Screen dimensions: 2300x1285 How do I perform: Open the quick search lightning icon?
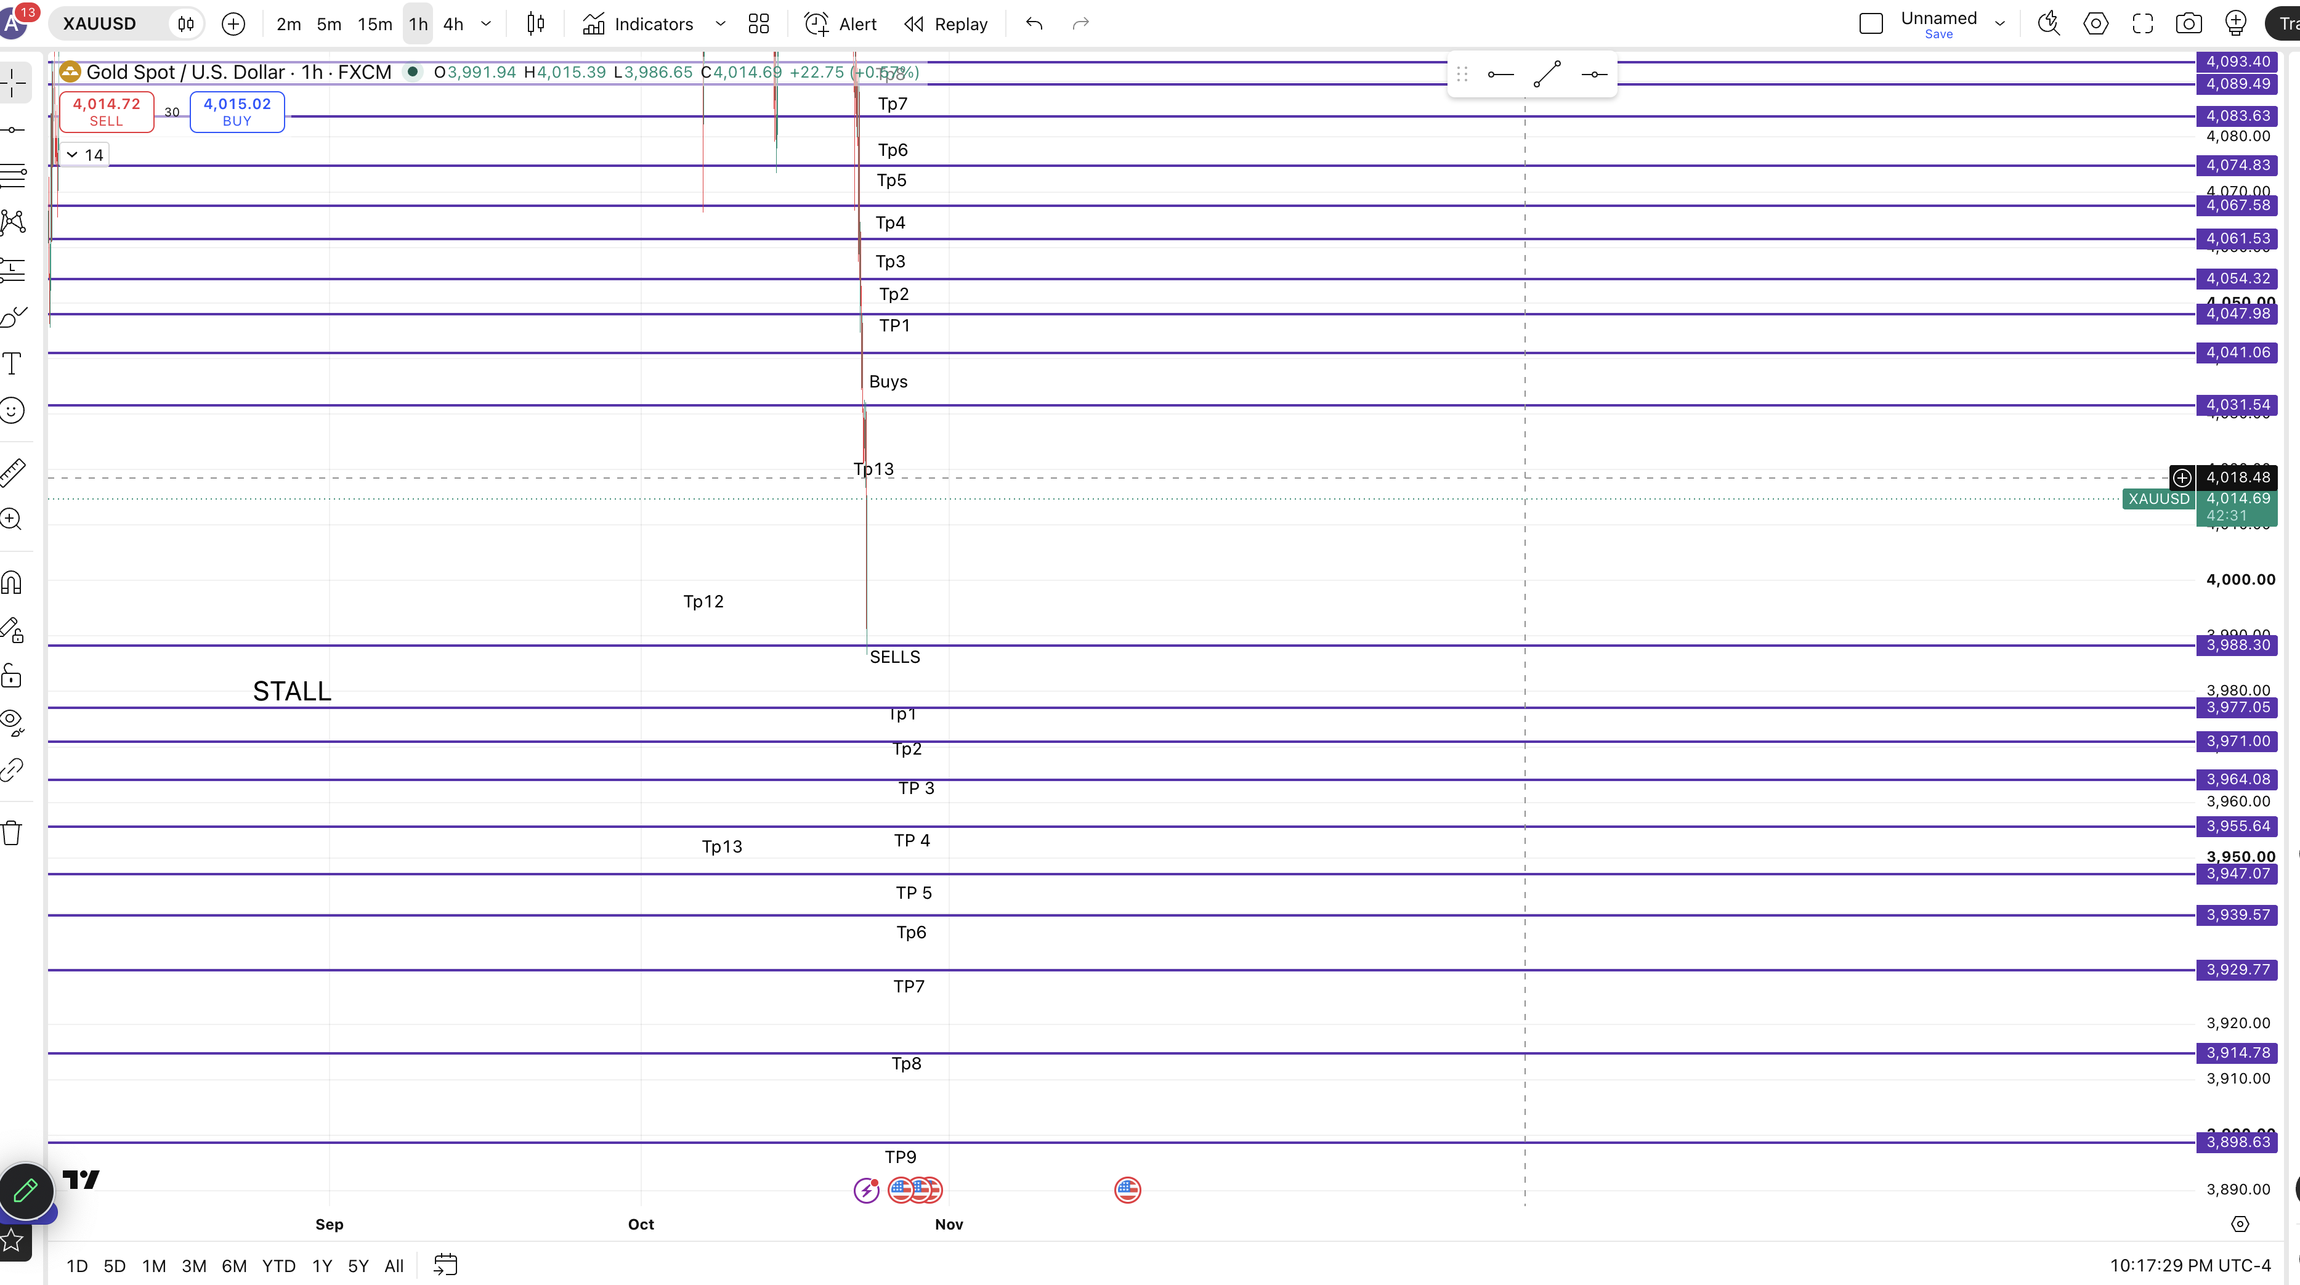click(x=2049, y=24)
